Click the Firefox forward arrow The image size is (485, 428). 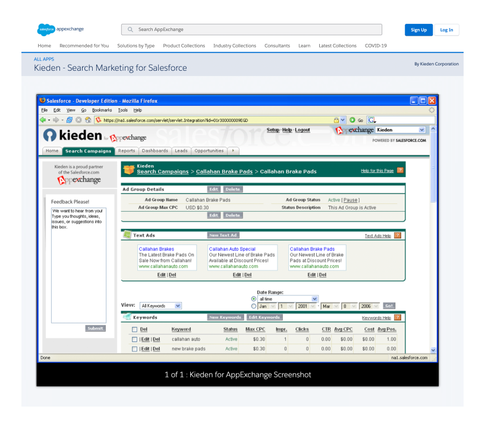pos(56,120)
